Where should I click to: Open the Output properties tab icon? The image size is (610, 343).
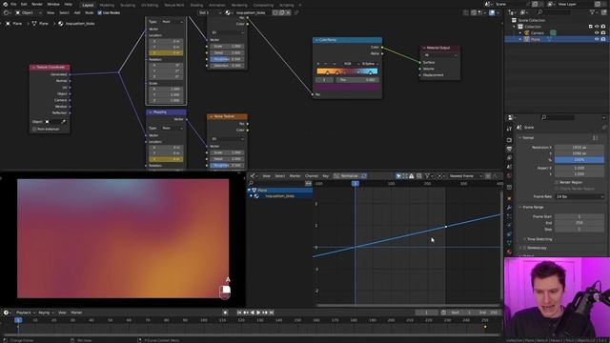point(509,149)
